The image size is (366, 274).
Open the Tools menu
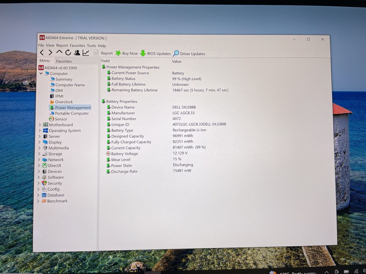tap(91, 46)
